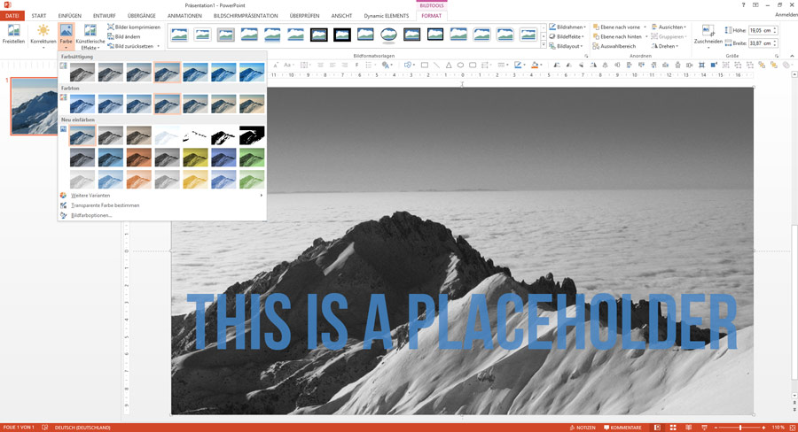This screenshot has height=432, width=798.
Task: Select slide 1 thumbnail in panel
Action: (34, 105)
